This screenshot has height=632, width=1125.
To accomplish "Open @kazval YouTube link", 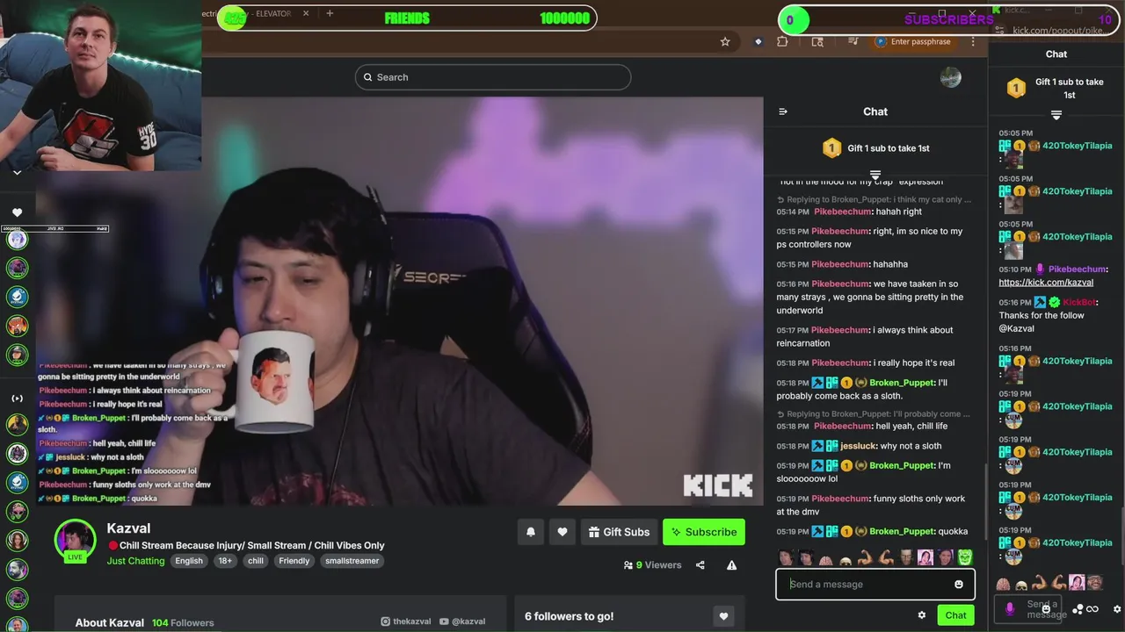I will coord(462,621).
